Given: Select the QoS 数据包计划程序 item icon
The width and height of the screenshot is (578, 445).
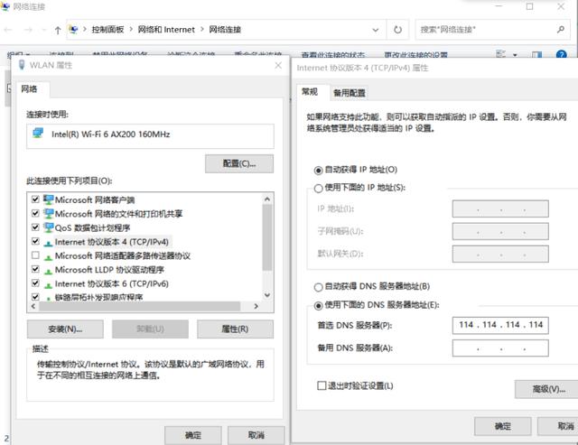Looking at the screenshot, I should [48, 227].
